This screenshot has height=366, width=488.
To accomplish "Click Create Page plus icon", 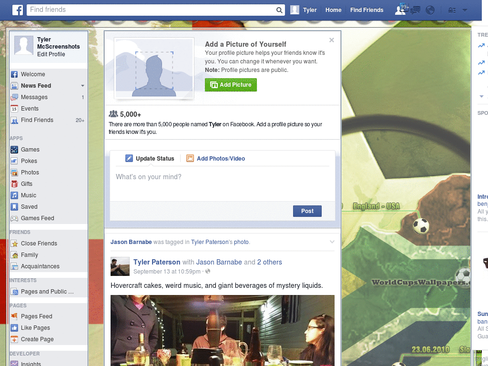I will point(14,339).
